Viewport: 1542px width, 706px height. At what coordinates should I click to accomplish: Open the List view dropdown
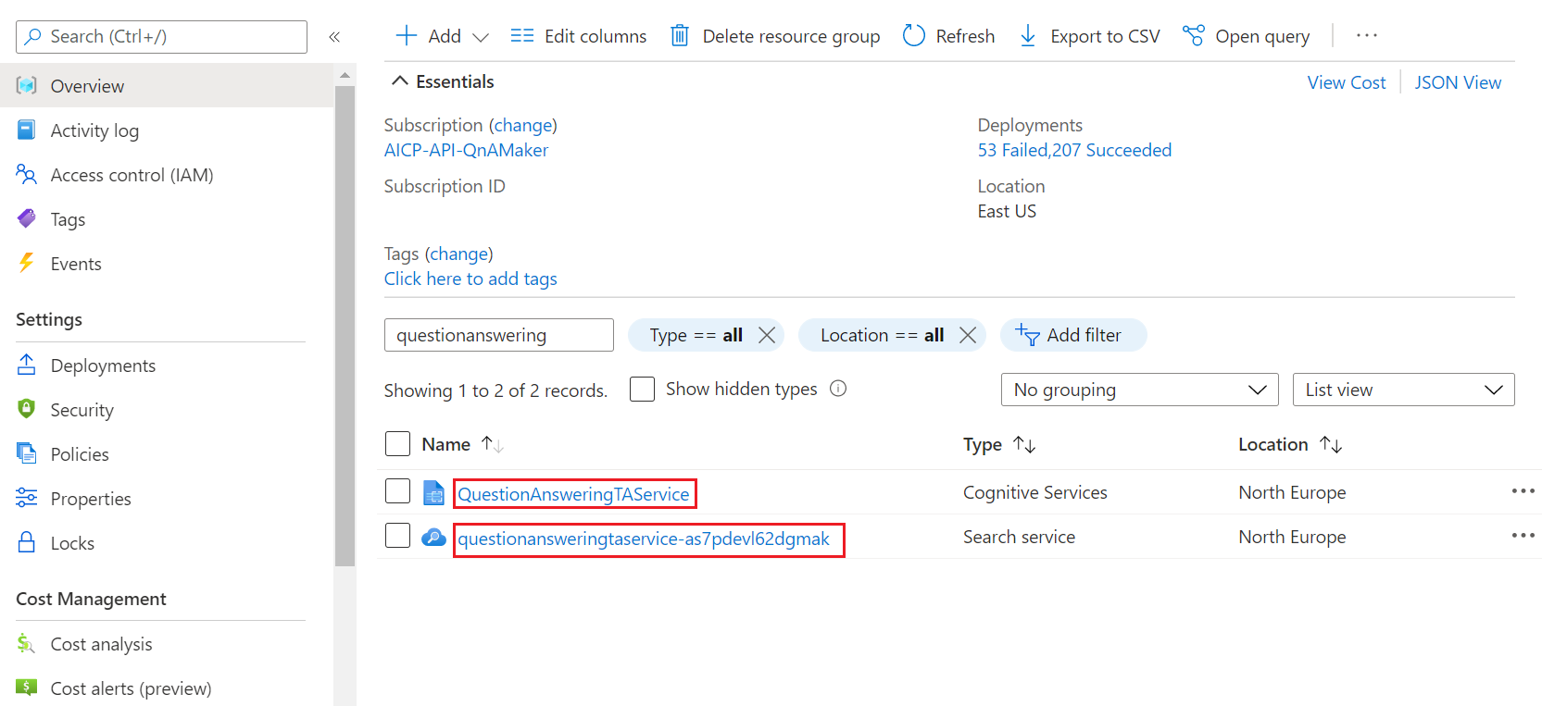pos(1403,390)
